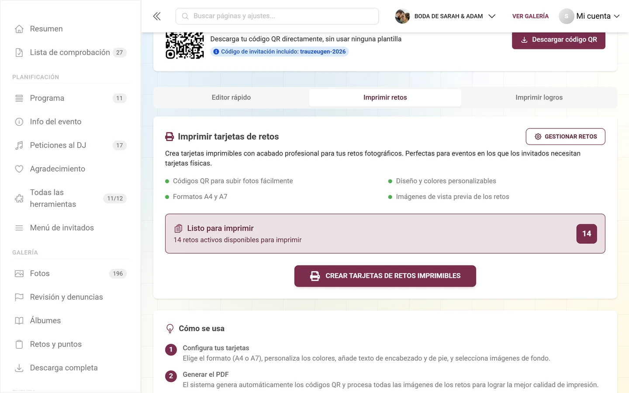Click the Todas las herramientas puzzle icon
Viewport: 629px width, 393px height.
click(19, 198)
